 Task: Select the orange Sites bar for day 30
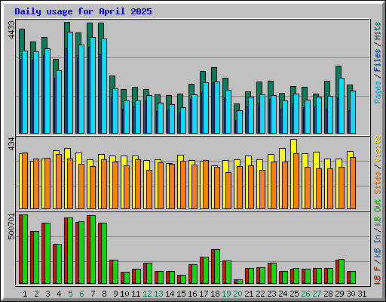353,183
